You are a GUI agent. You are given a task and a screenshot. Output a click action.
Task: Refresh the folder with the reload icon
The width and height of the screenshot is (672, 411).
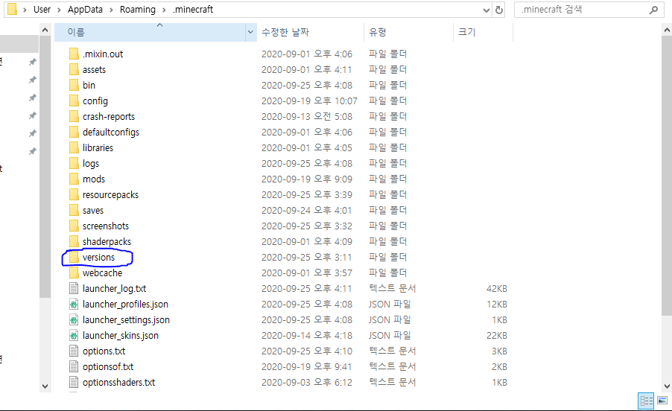[x=499, y=10]
